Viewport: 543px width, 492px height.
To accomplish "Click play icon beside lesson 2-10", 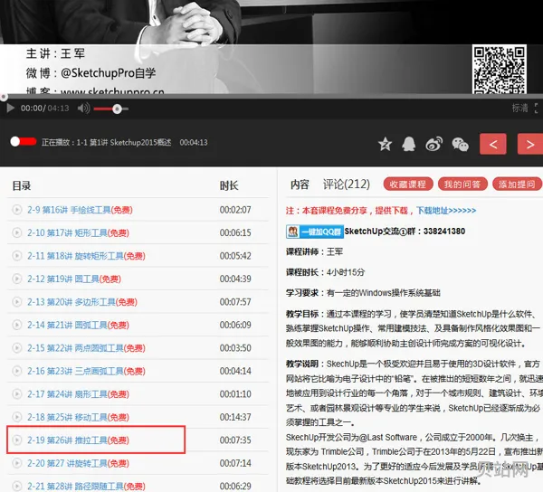I will pos(16,232).
